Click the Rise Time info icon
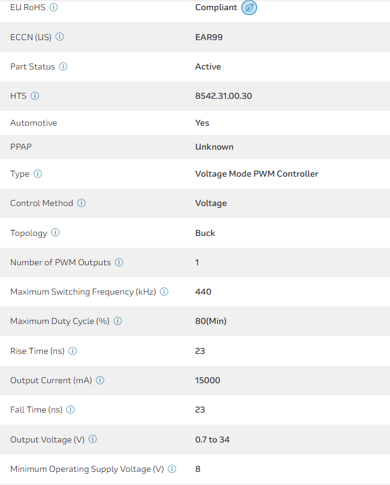390x485 pixels. click(73, 351)
